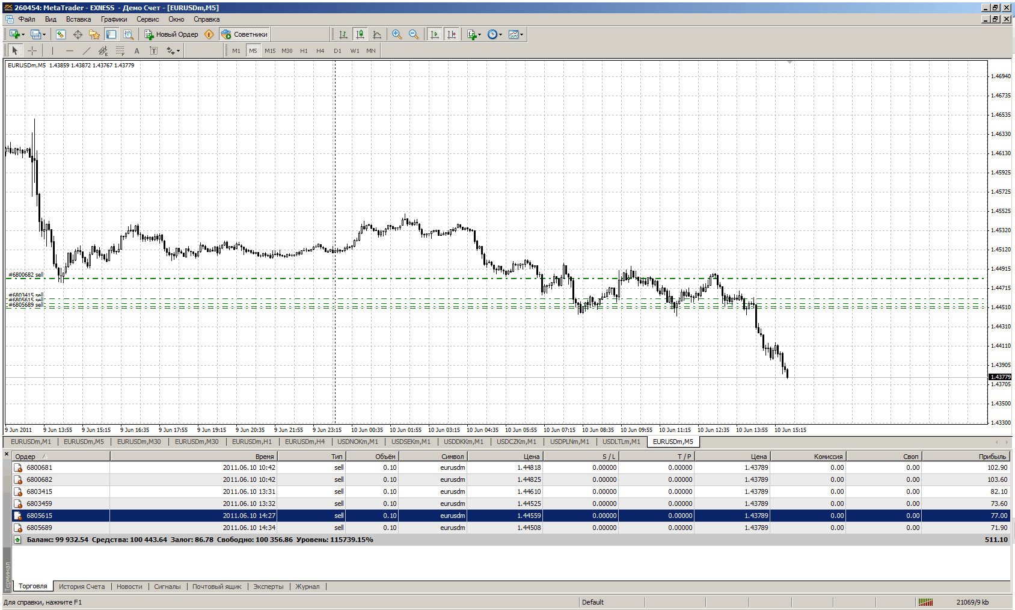Click the profiles icon
Image resolution: width=1015 pixels, height=610 pixels.
coord(35,34)
